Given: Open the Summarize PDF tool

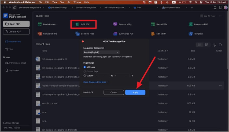Looking at the screenshot, I should 123,34.
